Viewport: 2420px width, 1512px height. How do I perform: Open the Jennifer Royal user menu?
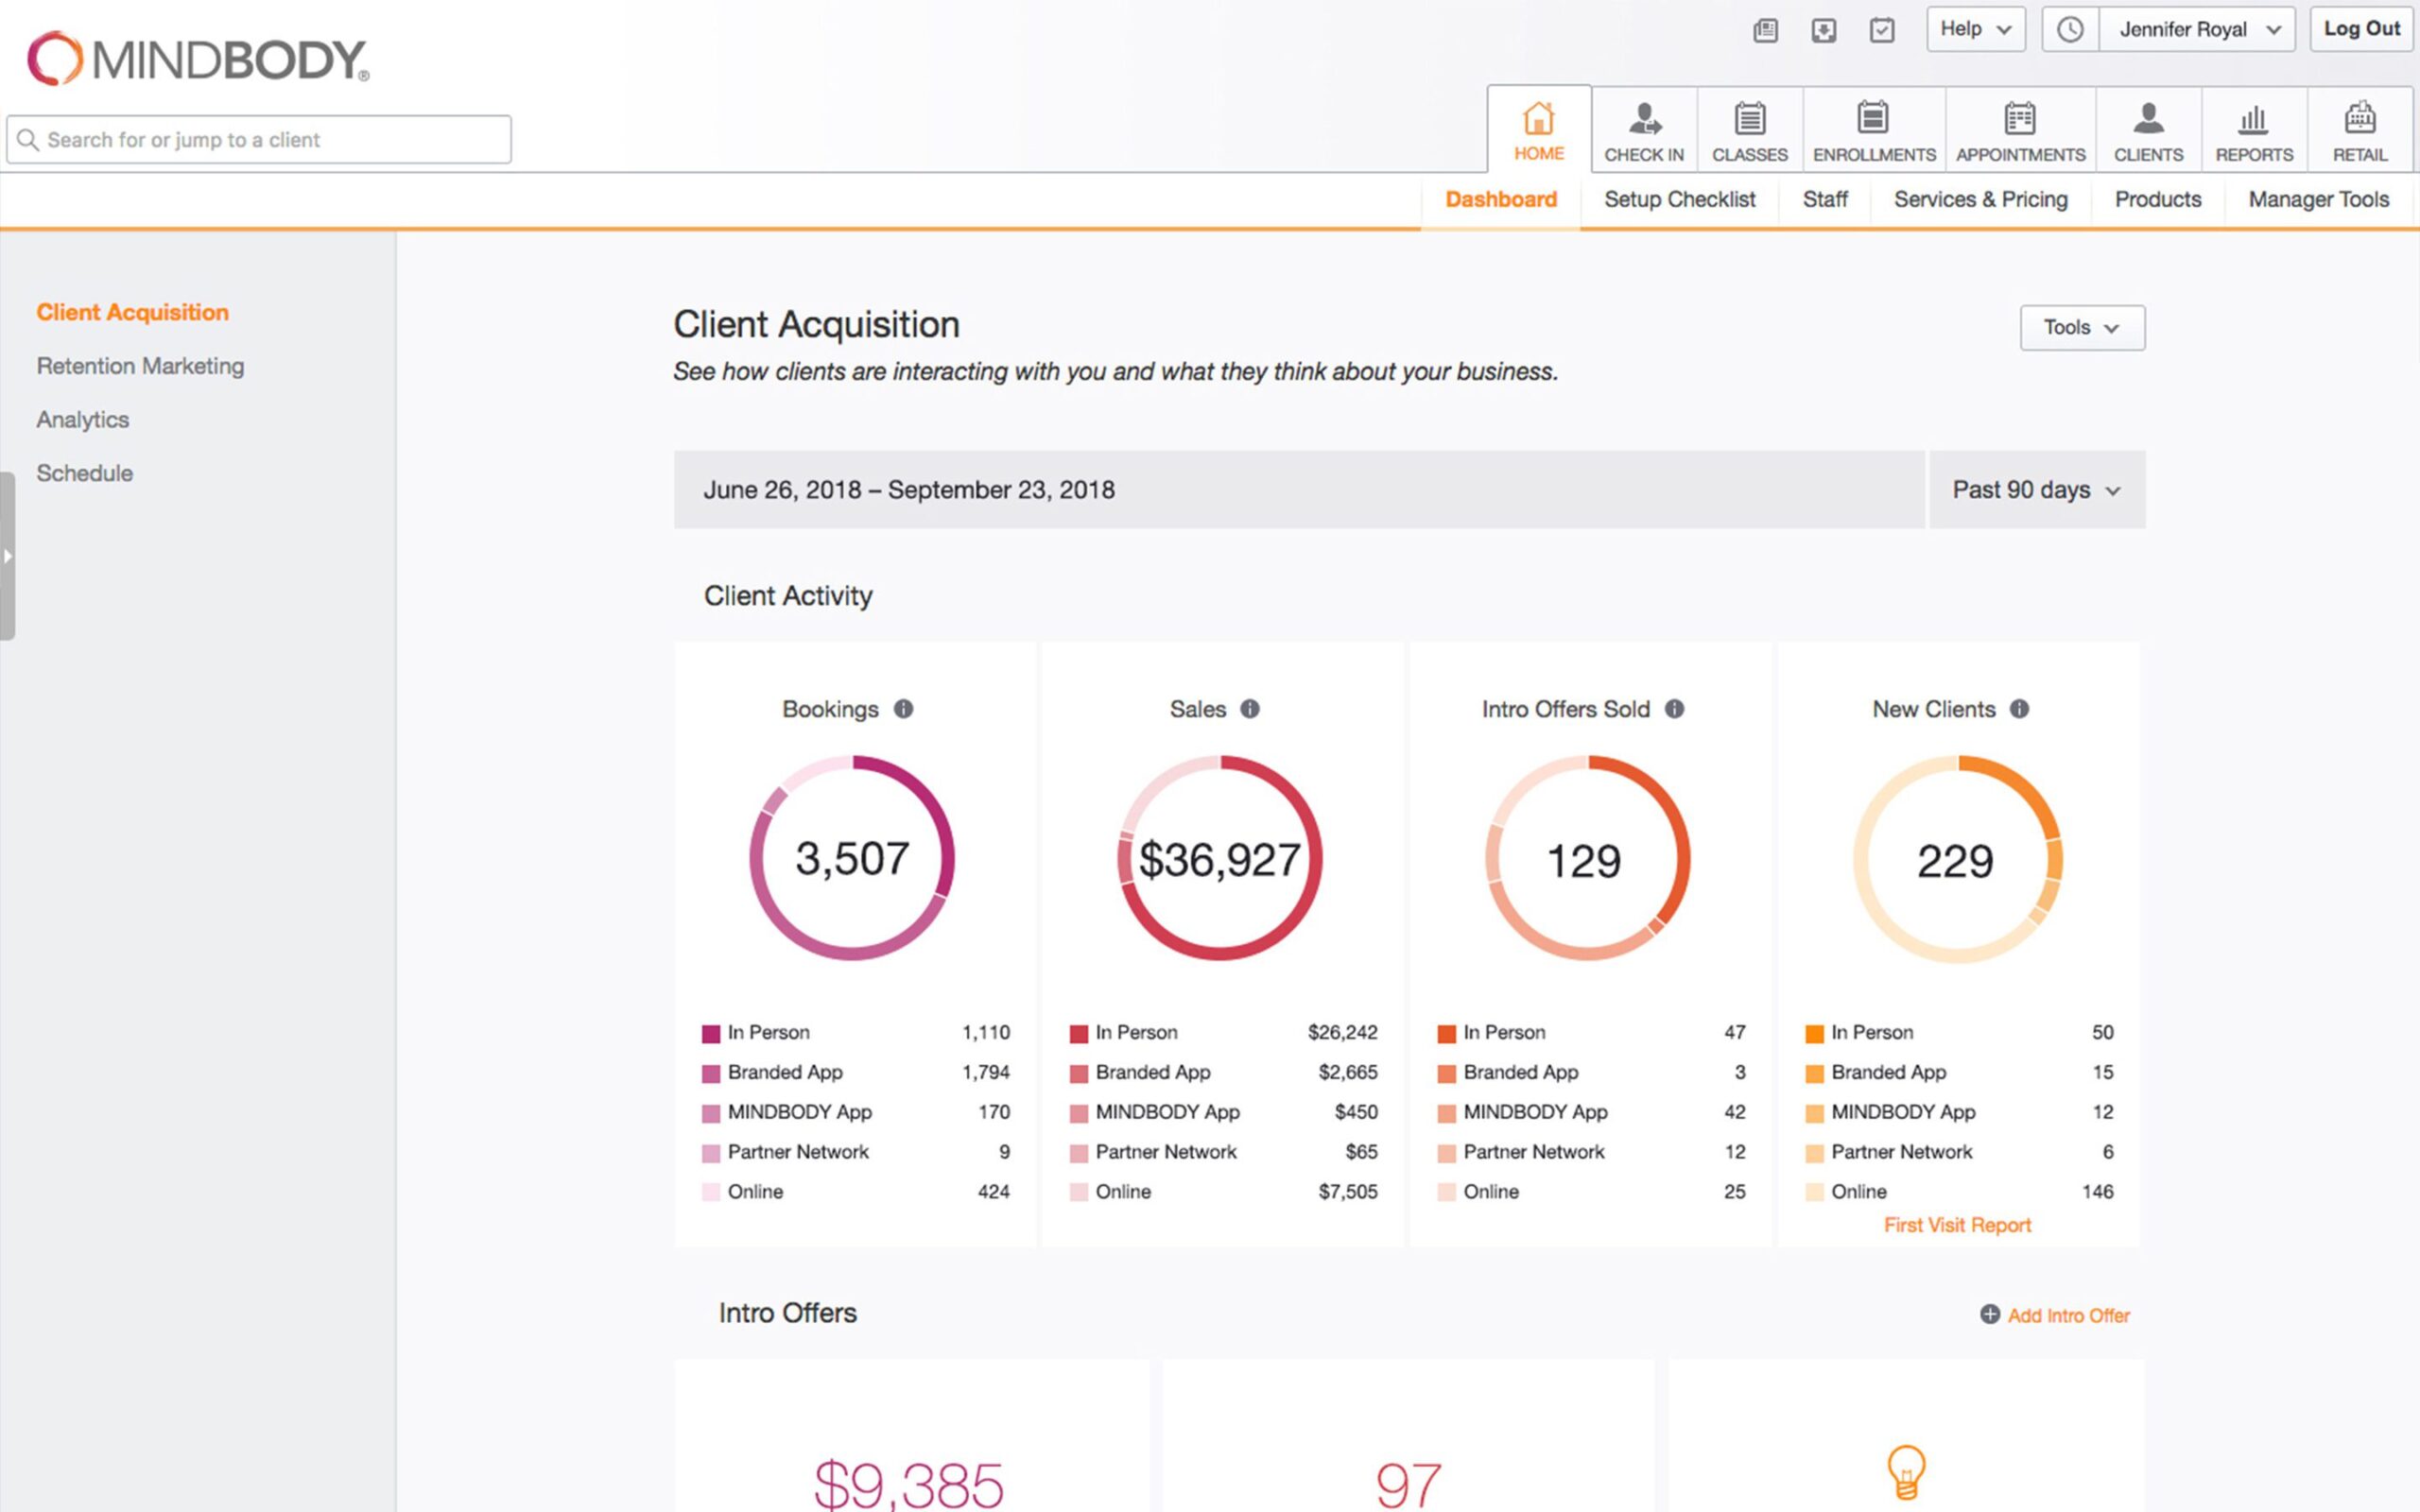click(x=2196, y=30)
